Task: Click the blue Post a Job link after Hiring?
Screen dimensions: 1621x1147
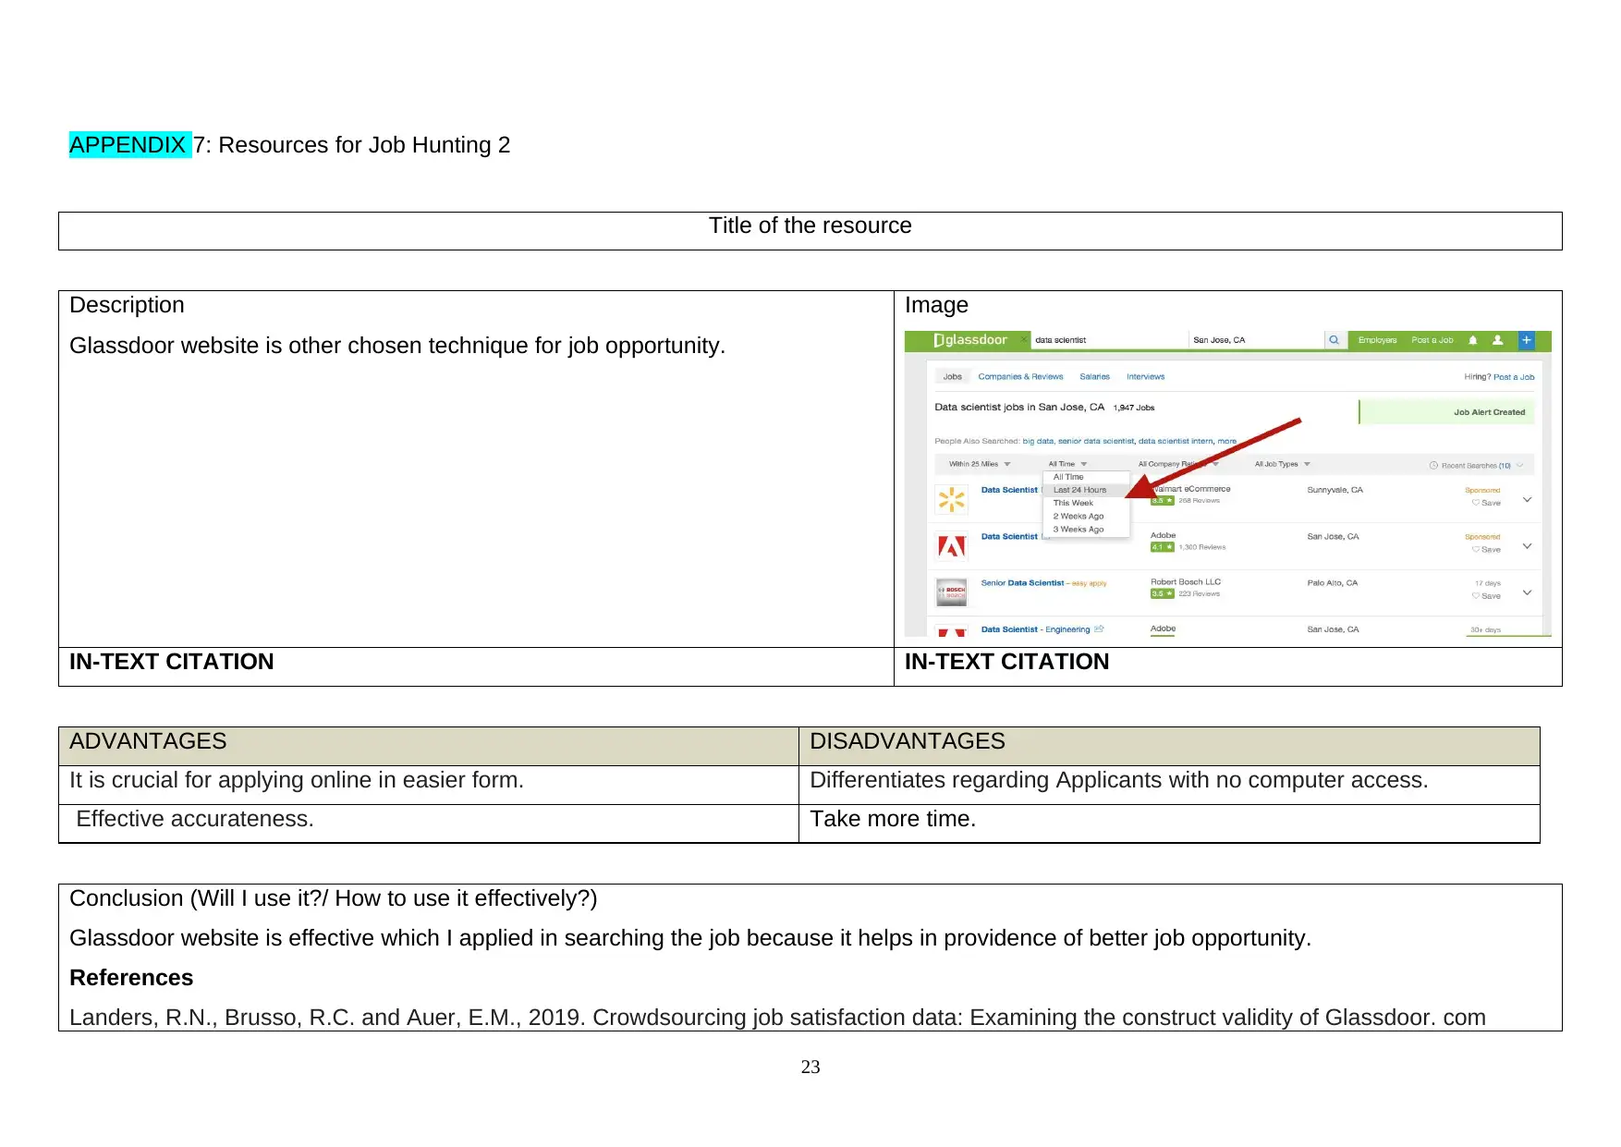Action: 1514,377
